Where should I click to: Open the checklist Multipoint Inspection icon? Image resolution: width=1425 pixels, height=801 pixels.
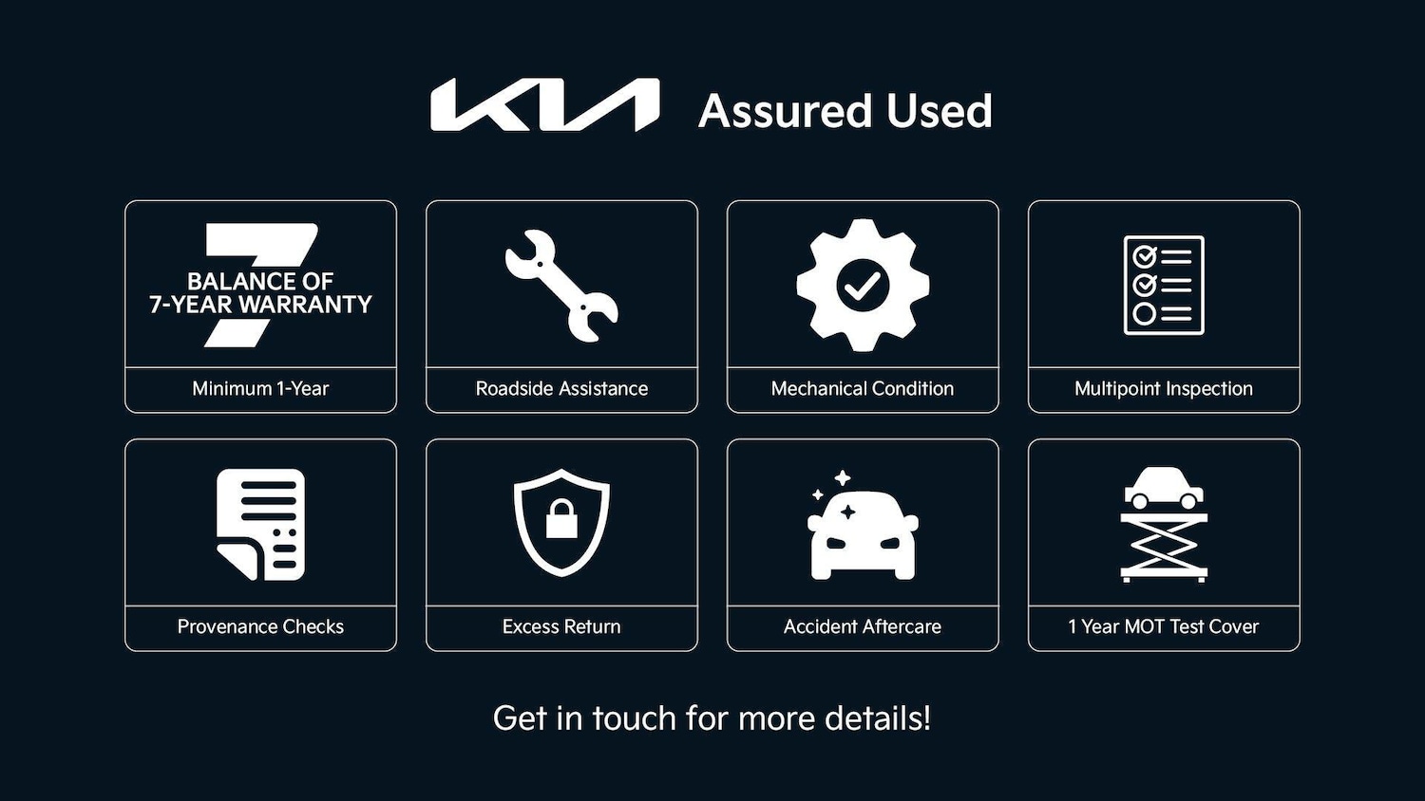click(1164, 285)
